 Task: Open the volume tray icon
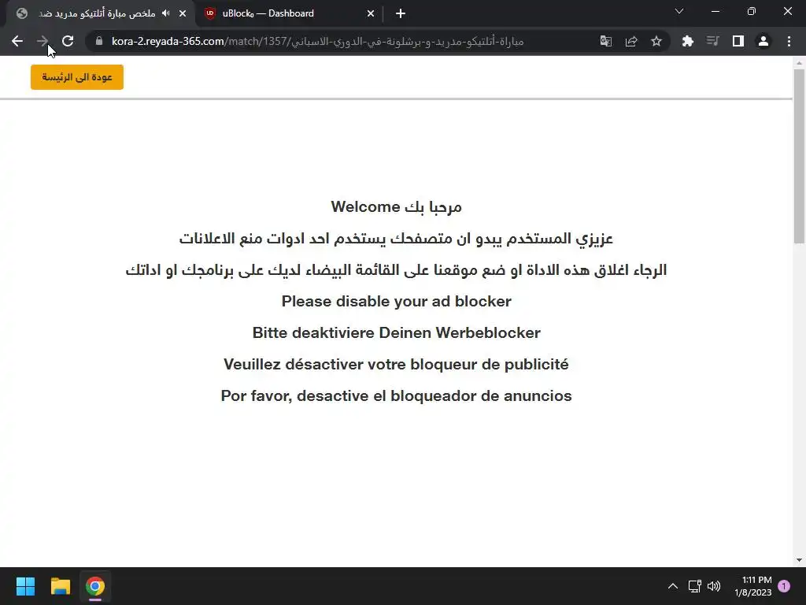click(713, 586)
